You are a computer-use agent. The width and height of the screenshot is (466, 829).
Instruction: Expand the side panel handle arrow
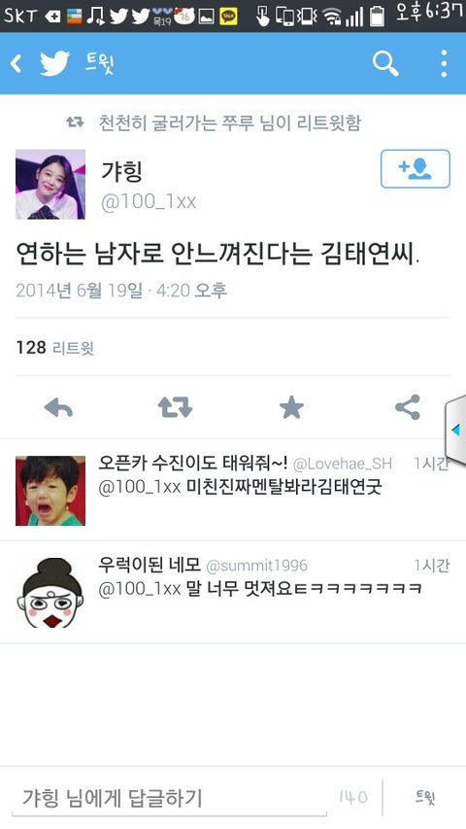[455, 430]
